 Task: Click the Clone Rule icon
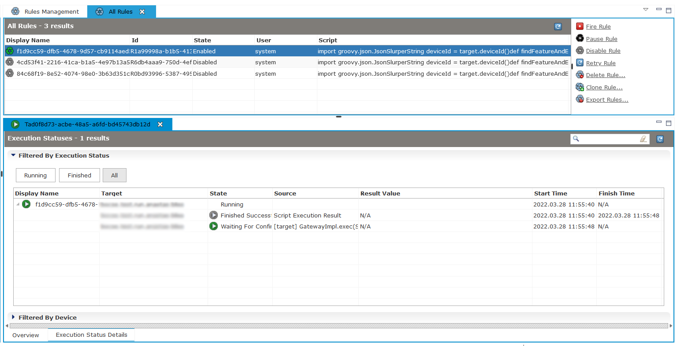[x=580, y=87]
